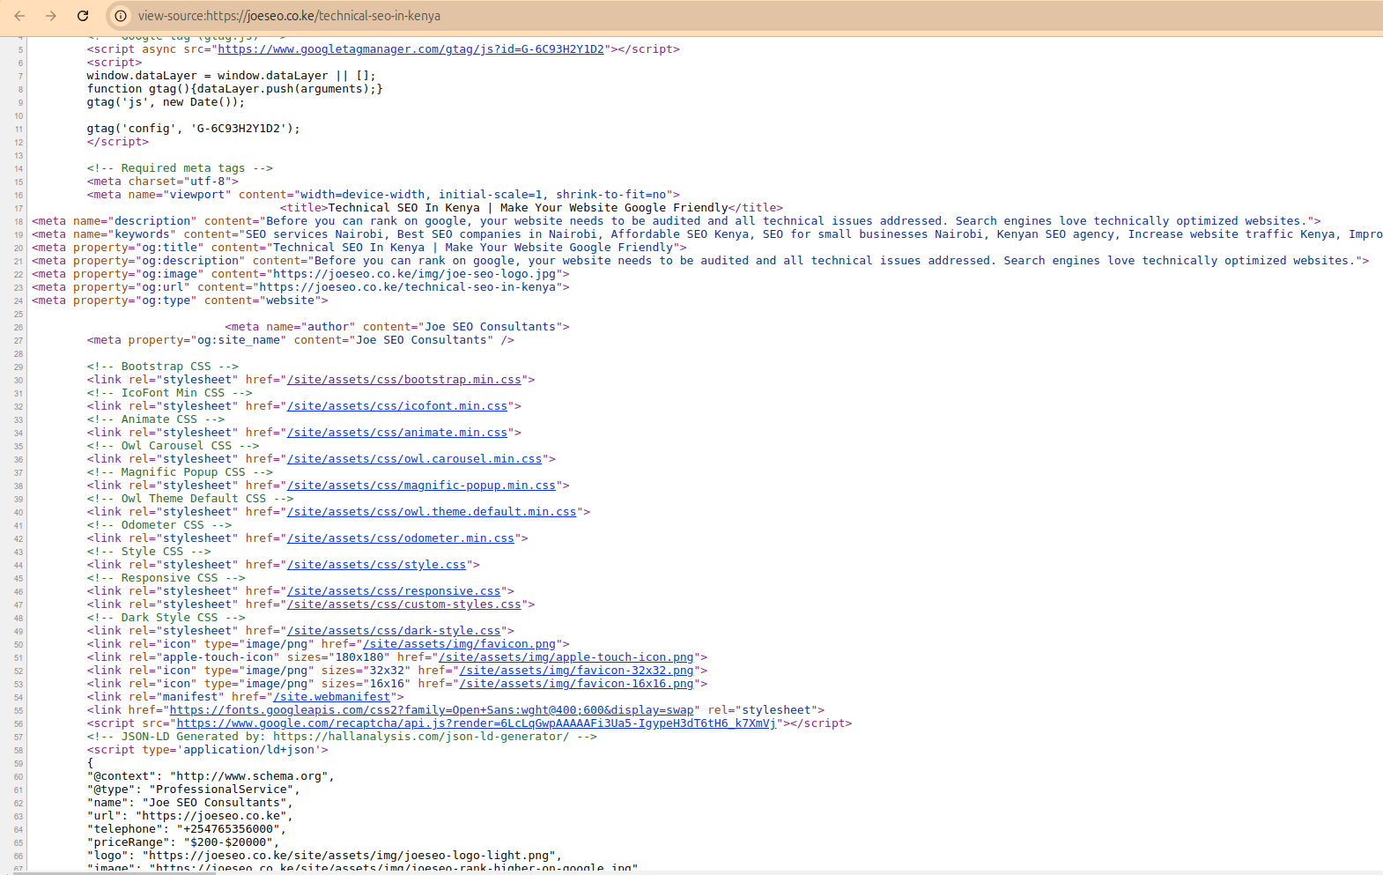This screenshot has width=1383, height=875.
Task: Open the magnific-popup.min.css link
Action: [x=421, y=486]
